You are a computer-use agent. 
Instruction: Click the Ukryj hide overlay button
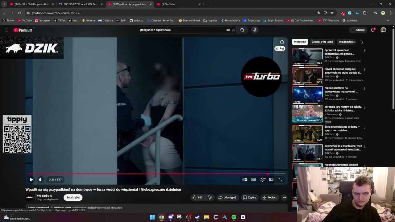point(280,48)
